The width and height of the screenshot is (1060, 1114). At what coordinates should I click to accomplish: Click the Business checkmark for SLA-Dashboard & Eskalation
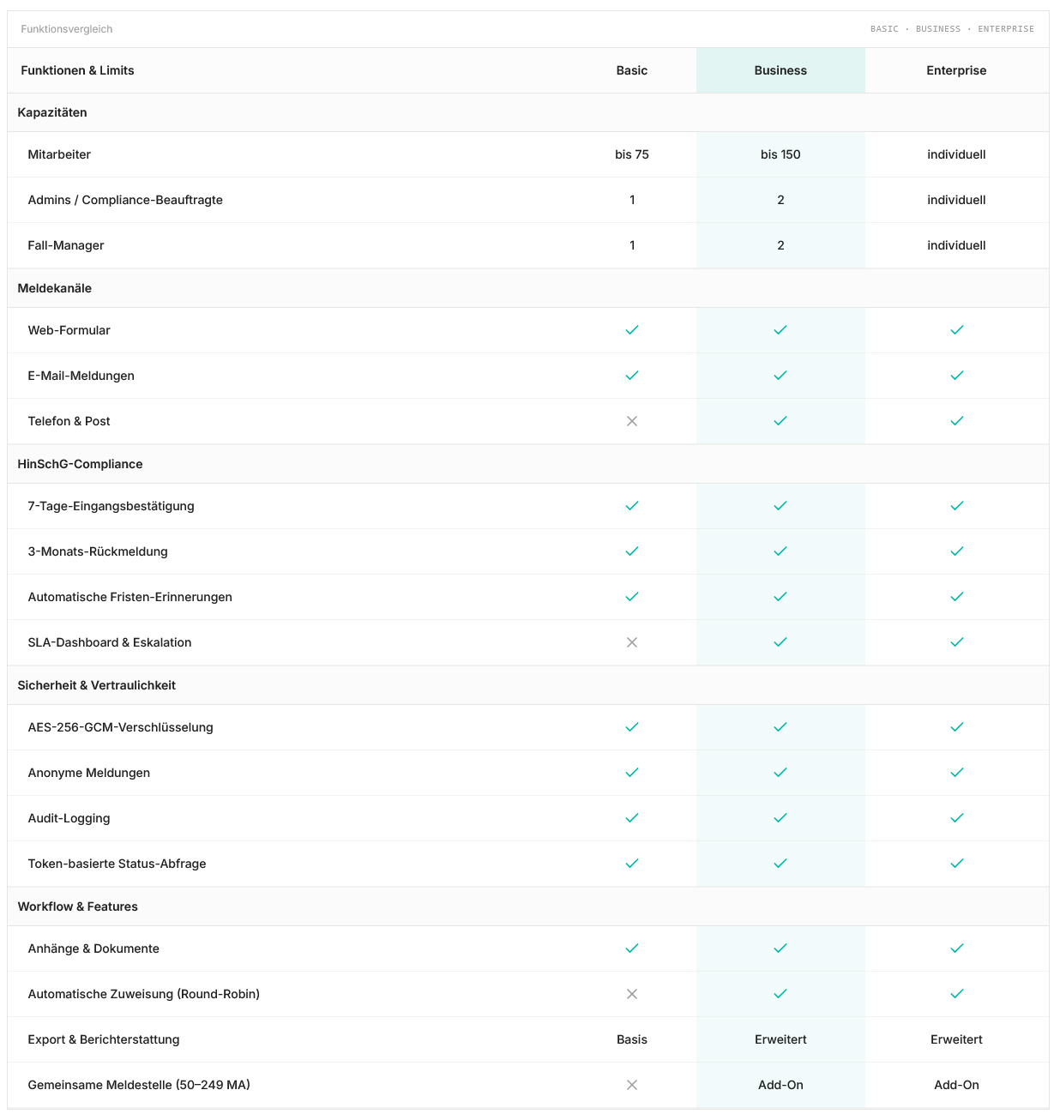pyautogui.click(x=780, y=642)
